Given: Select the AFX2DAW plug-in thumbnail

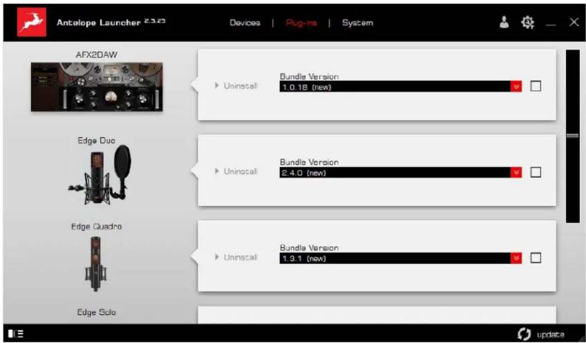Looking at the screenshot, I should [x=97, y=87].
